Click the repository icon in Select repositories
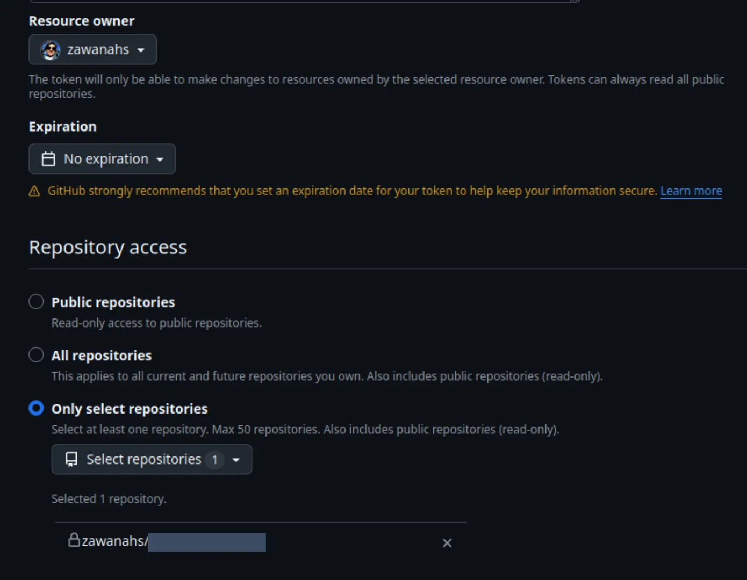 71,459
